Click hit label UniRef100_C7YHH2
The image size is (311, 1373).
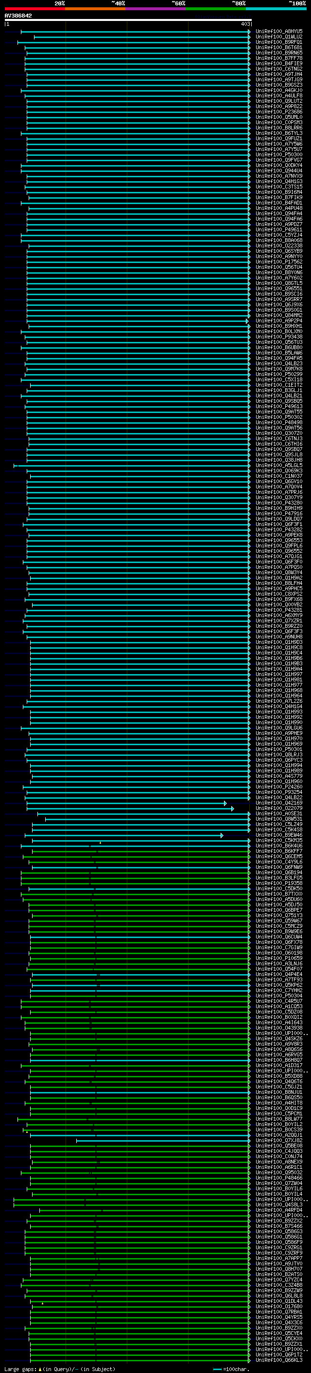pyautogui.click(x=279, y=990)
